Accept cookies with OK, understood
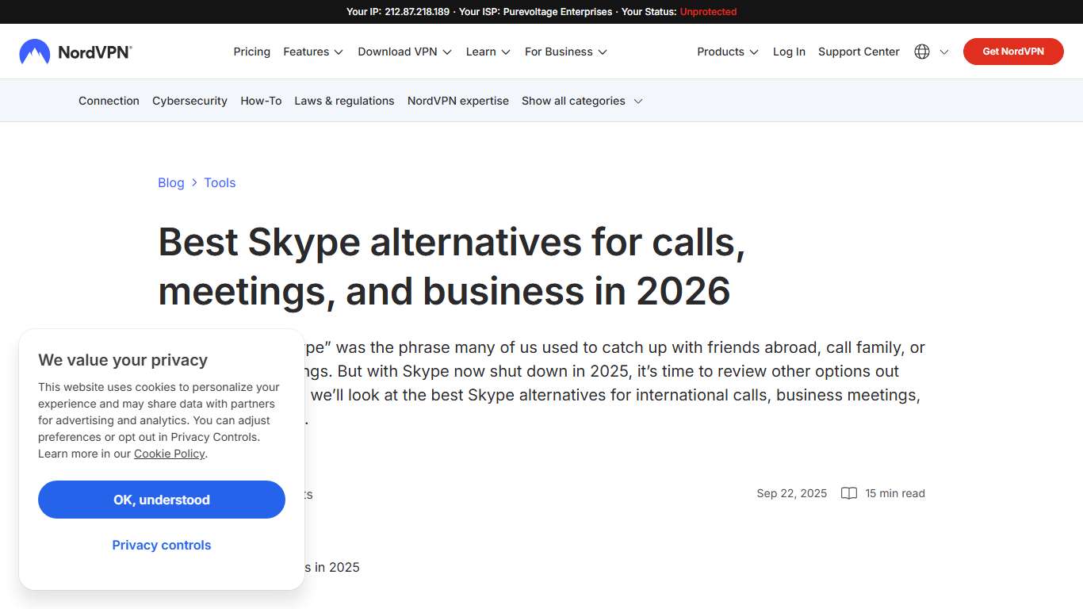The width and height of the screenshot is (1083, 609). 161,500
